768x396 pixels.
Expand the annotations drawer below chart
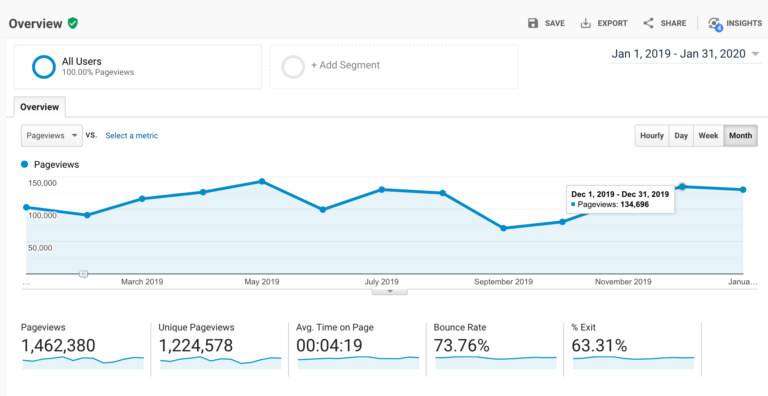point(390,292)
